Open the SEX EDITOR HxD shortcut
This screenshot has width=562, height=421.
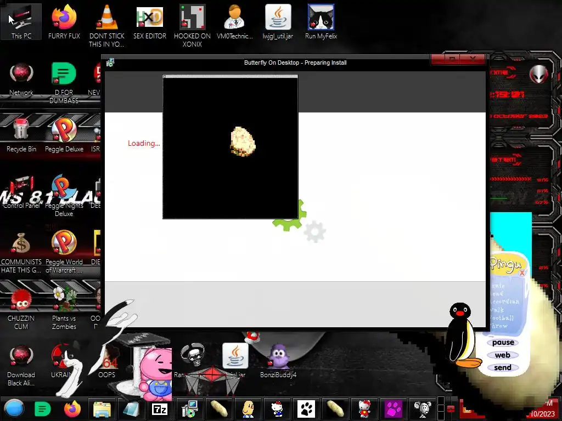149,21
